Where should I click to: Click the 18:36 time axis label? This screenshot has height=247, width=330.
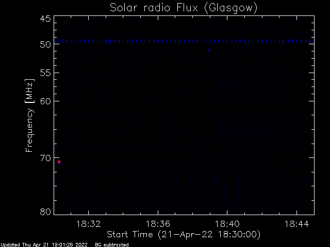(x=158, y=224)
